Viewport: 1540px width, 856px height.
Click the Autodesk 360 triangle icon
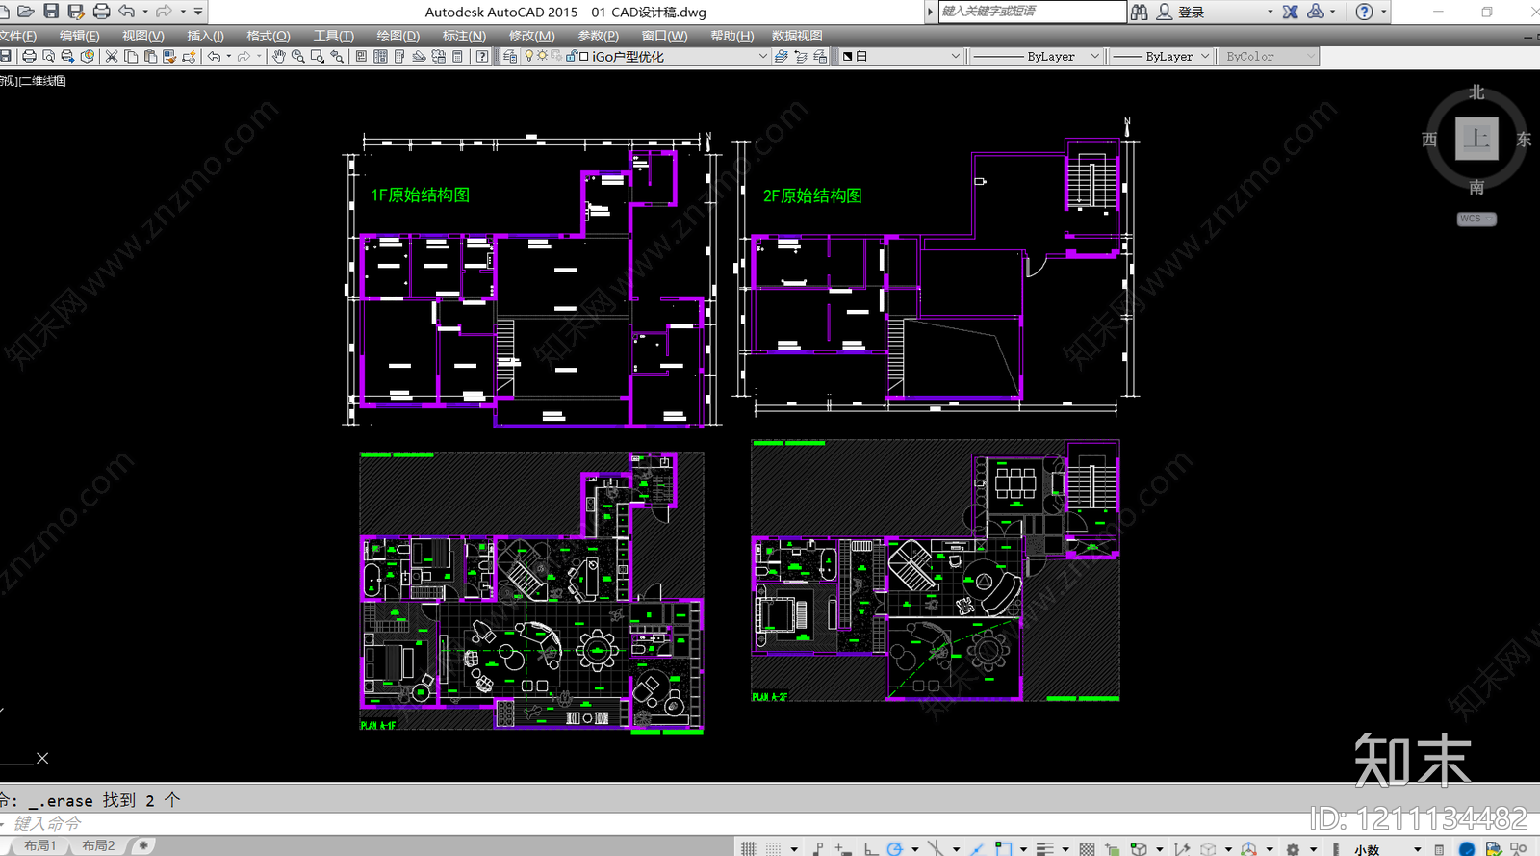tap(1316, 12)
